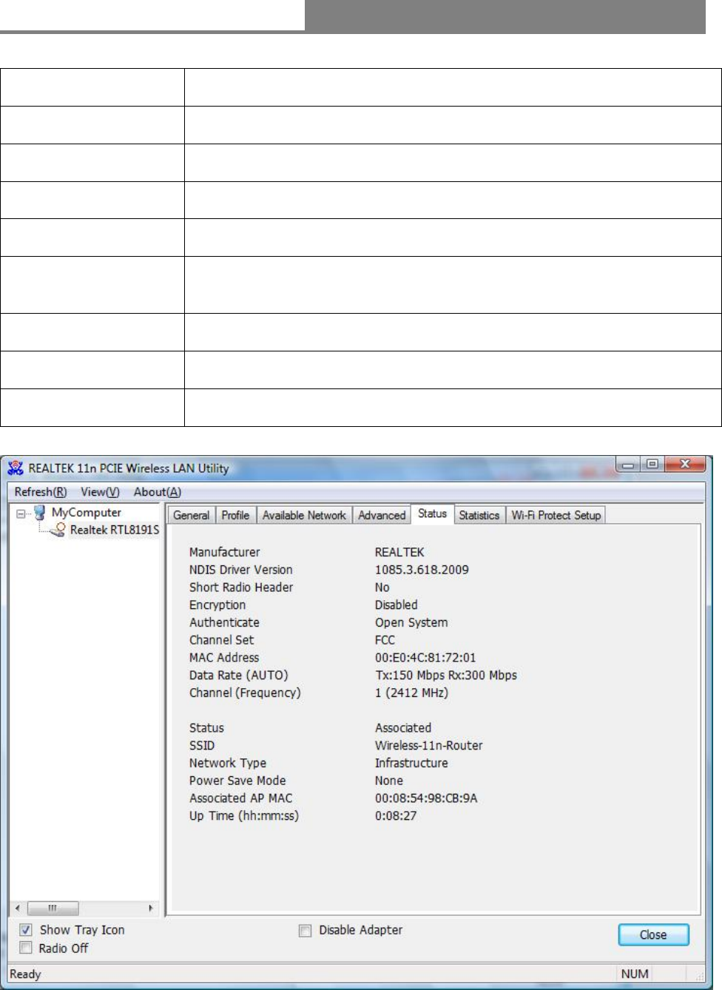Click the REALTEK utility title bar icon

click(x=16, y=468)
